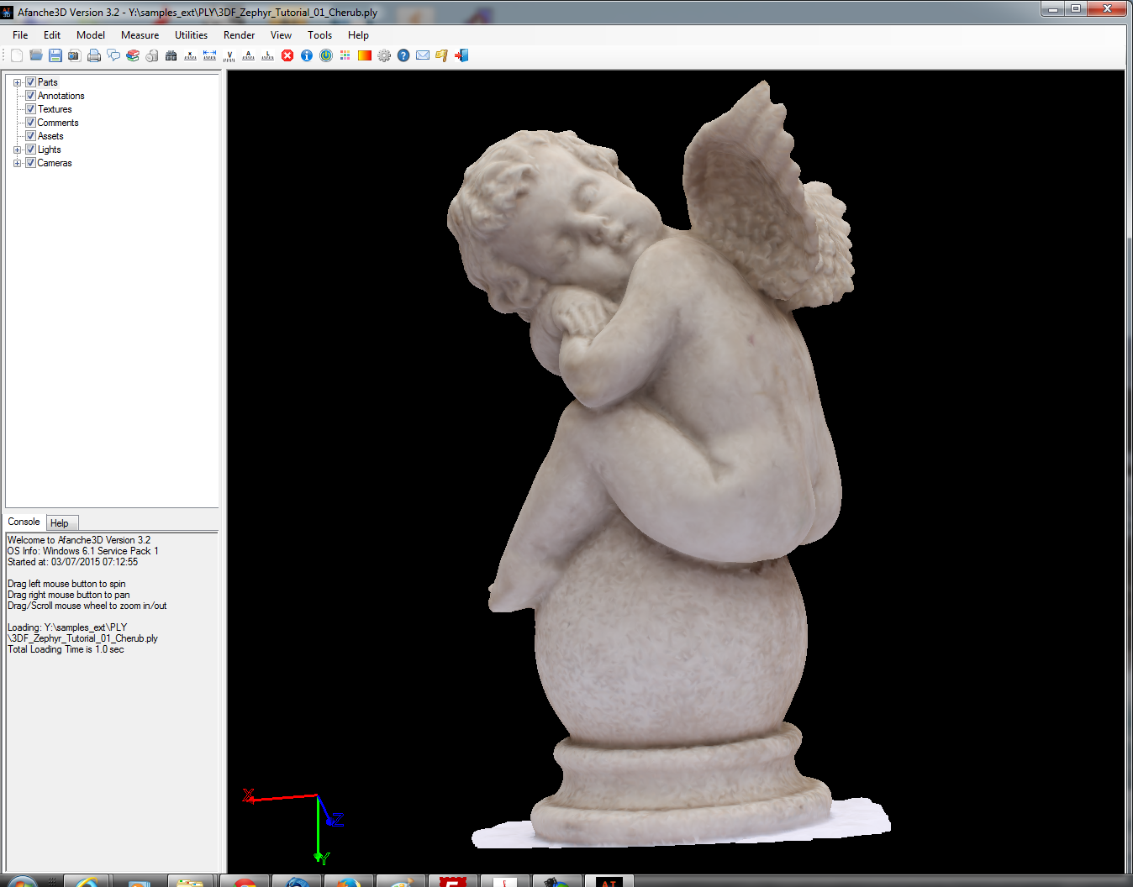Uncheck the Textures checkbox
Viewport: 1133px width, 887px height.
[30, 109]
